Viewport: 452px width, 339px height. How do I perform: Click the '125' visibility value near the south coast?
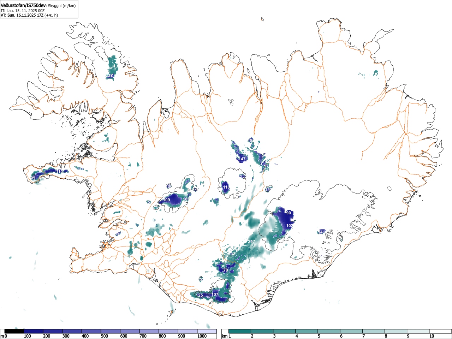pos(200,295)
